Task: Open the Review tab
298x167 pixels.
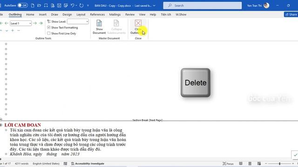Action: coord(130,14)
